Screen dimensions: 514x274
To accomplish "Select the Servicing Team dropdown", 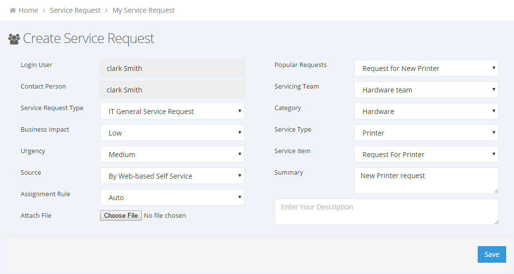I will (426, 90).
